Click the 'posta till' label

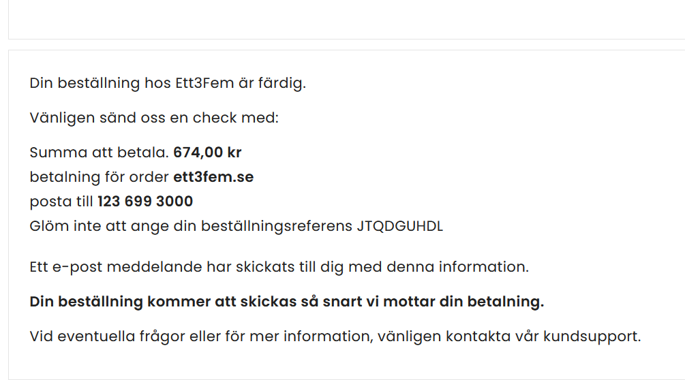(61, 202)
